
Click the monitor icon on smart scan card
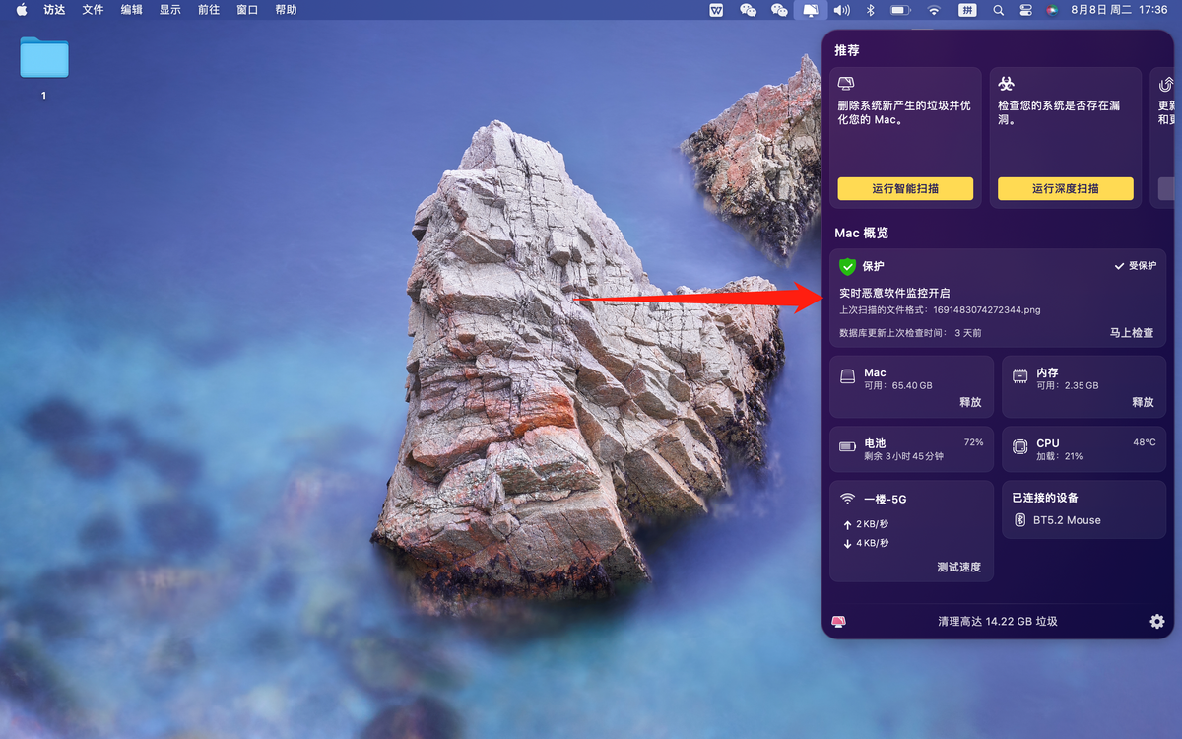[x=845, y=84]
